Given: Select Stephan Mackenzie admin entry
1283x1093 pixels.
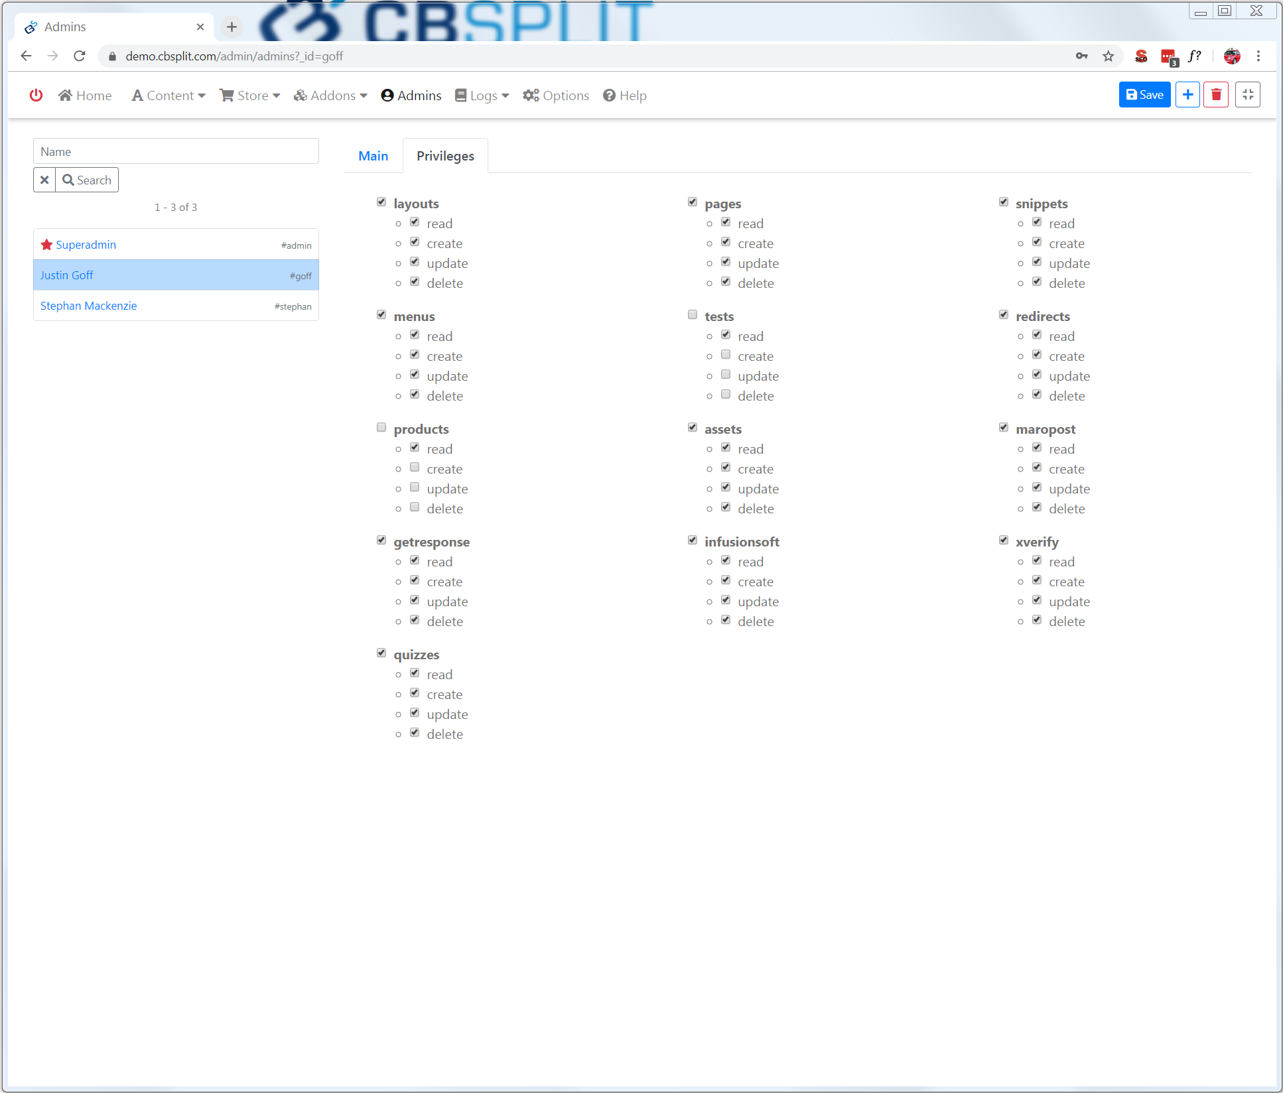Looking at the screenshot, I should 89,306.
